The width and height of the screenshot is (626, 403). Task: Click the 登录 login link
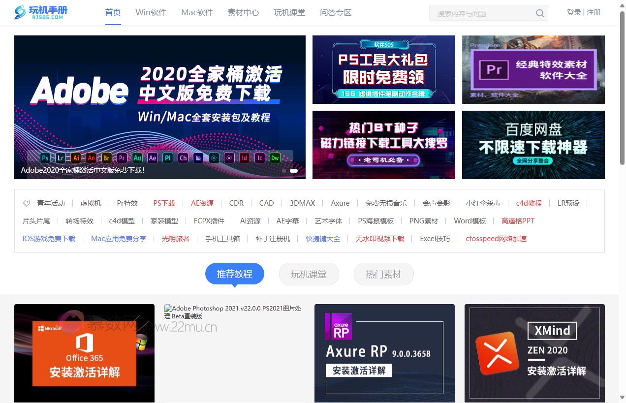coord(574,12)
